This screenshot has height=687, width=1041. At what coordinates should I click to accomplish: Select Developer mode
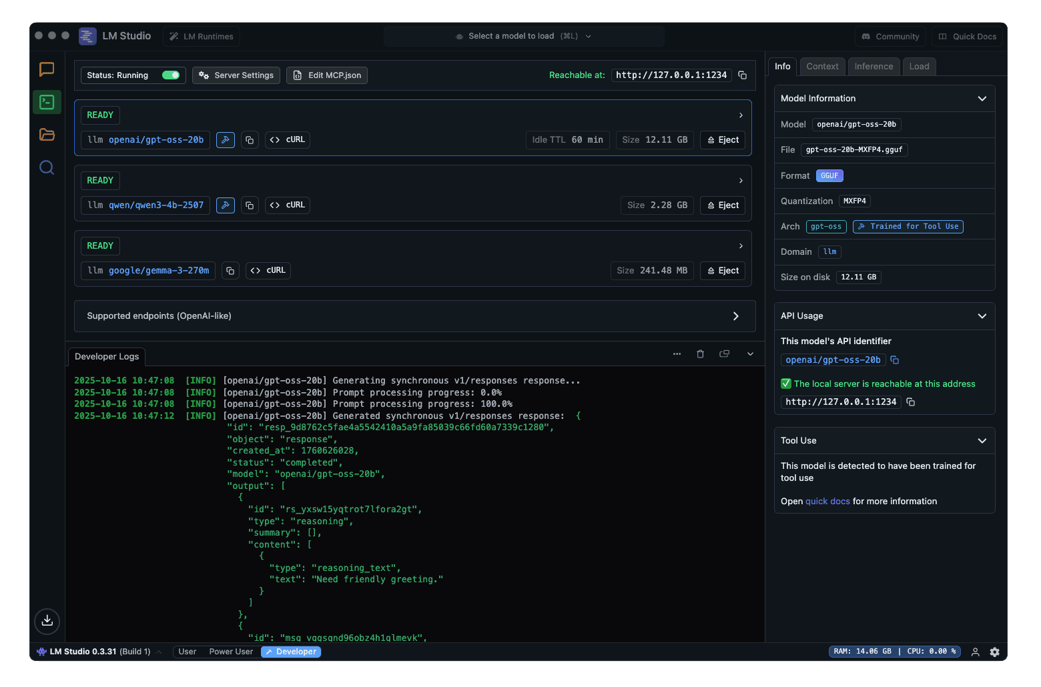291,652
